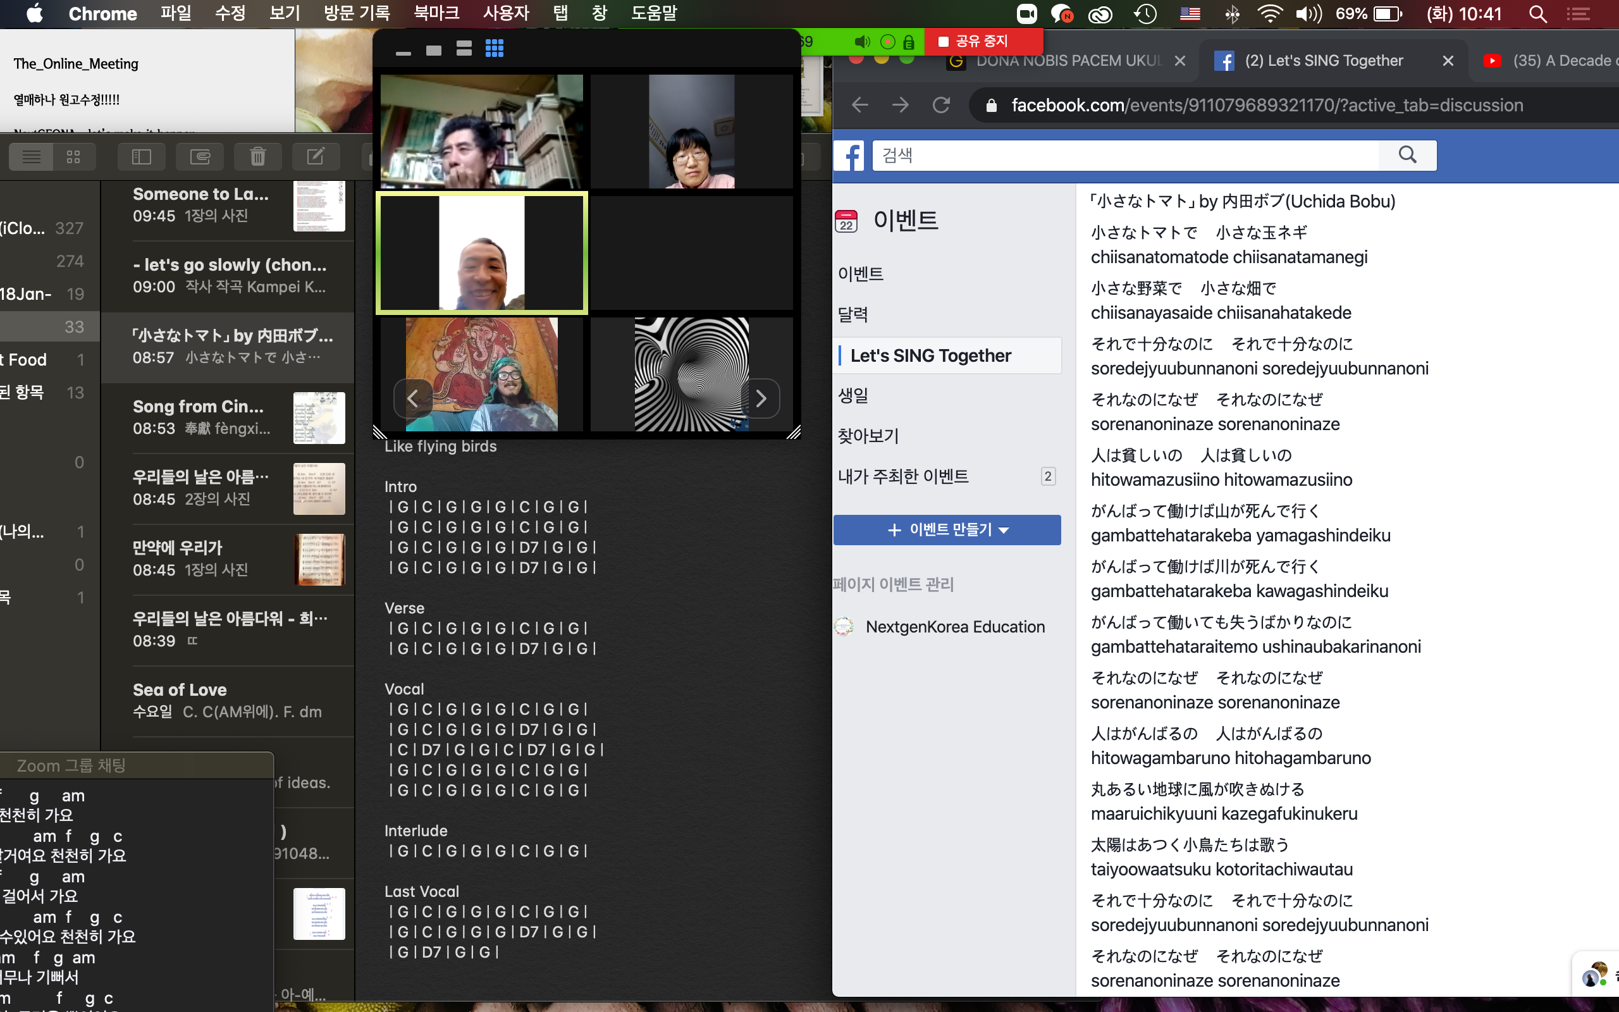Switch Notes to list view
This screenshot has height=1012, width=1619.
32,157
